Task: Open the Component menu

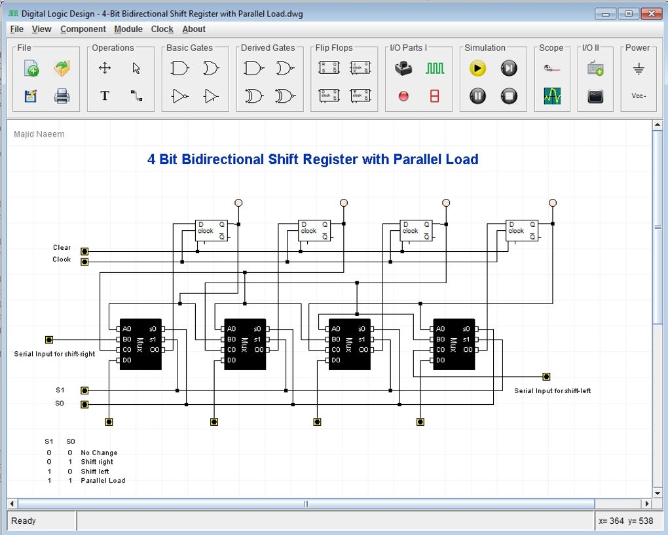Action: (x=83, y=29)
